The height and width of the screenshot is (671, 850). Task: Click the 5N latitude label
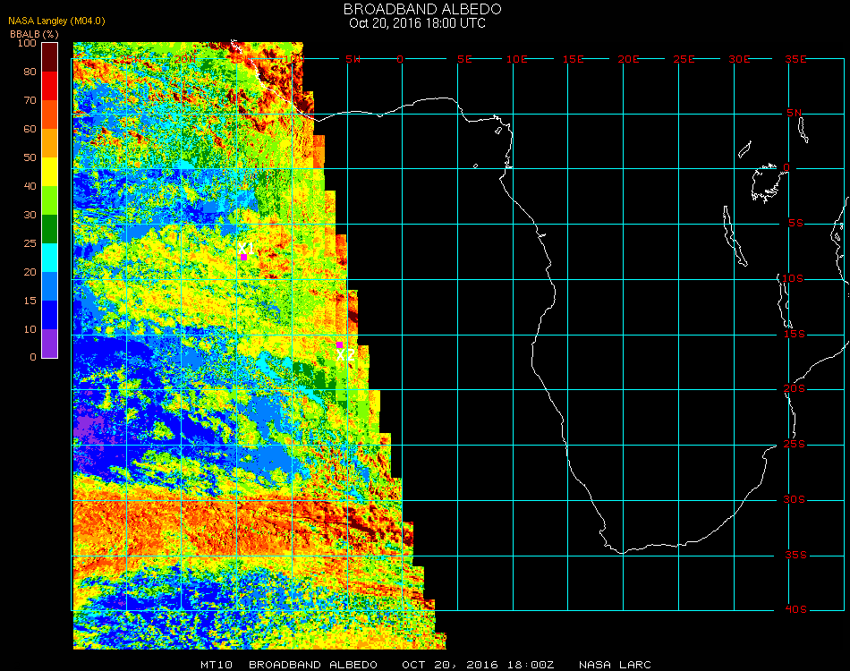coord(795,113)
